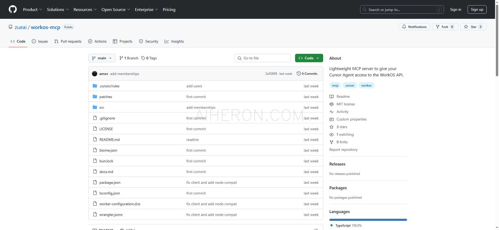Click the GitHub logo icon
Image resolution: width=499 pixels, height=230 pixels.
[x=13, y=9]
